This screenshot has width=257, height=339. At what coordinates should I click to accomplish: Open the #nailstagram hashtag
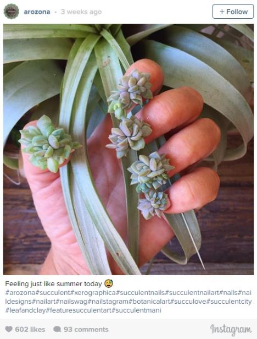pos(108,302)
